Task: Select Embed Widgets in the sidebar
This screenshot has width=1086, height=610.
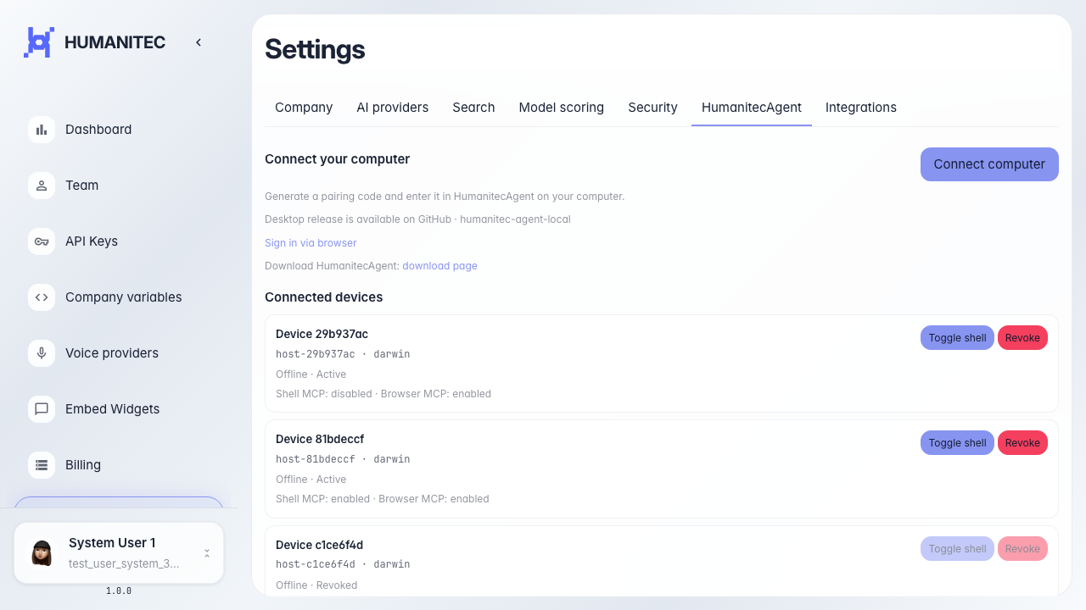Action: pos(119,409)
